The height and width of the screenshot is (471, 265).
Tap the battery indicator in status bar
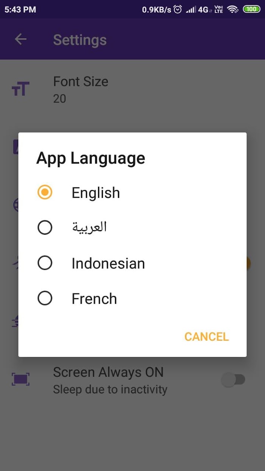251,9
